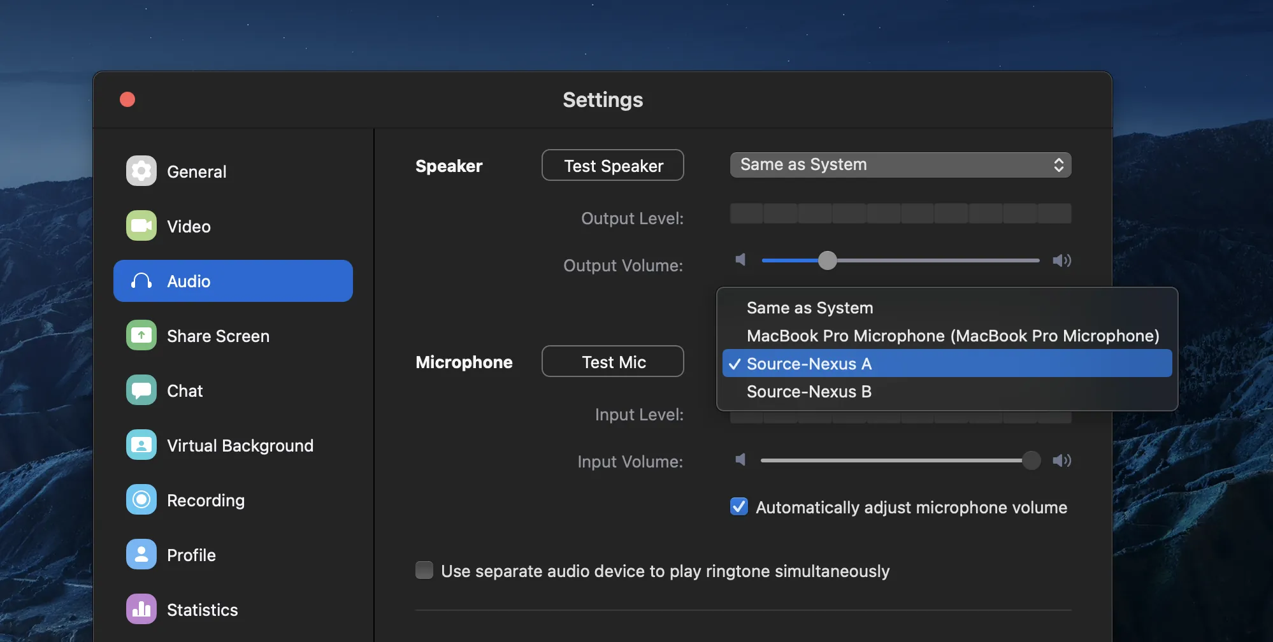Viewport: 1273px width, 642px height.
Task: Click the Test Mic button
Action: point(613,362)
